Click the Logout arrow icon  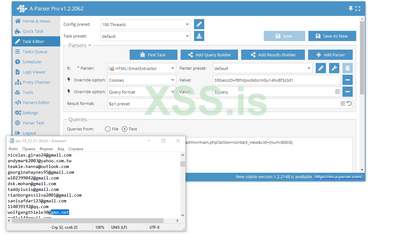click(x=18, y=133)
